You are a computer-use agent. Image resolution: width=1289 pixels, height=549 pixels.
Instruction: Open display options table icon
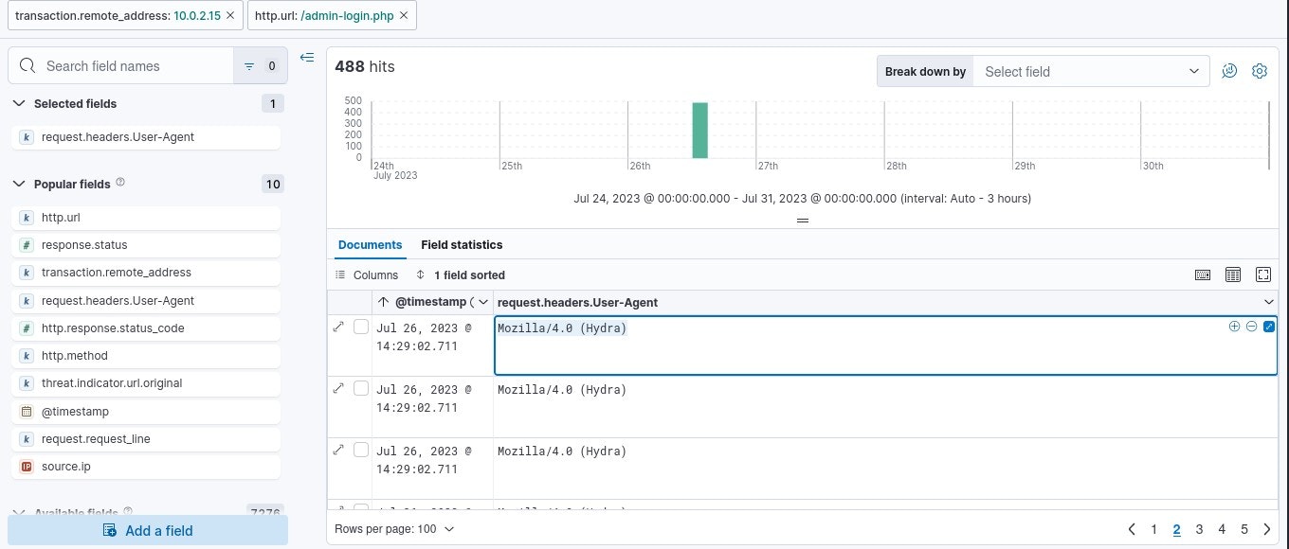[1233, 274]
